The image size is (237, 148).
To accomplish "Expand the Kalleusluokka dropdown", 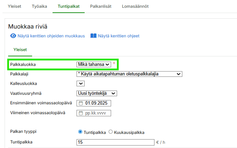I will click(x=80, y=84).
